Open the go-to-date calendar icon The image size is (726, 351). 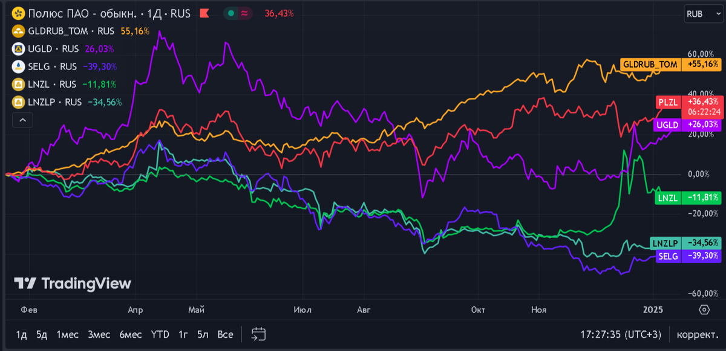[x=259, y=333]
